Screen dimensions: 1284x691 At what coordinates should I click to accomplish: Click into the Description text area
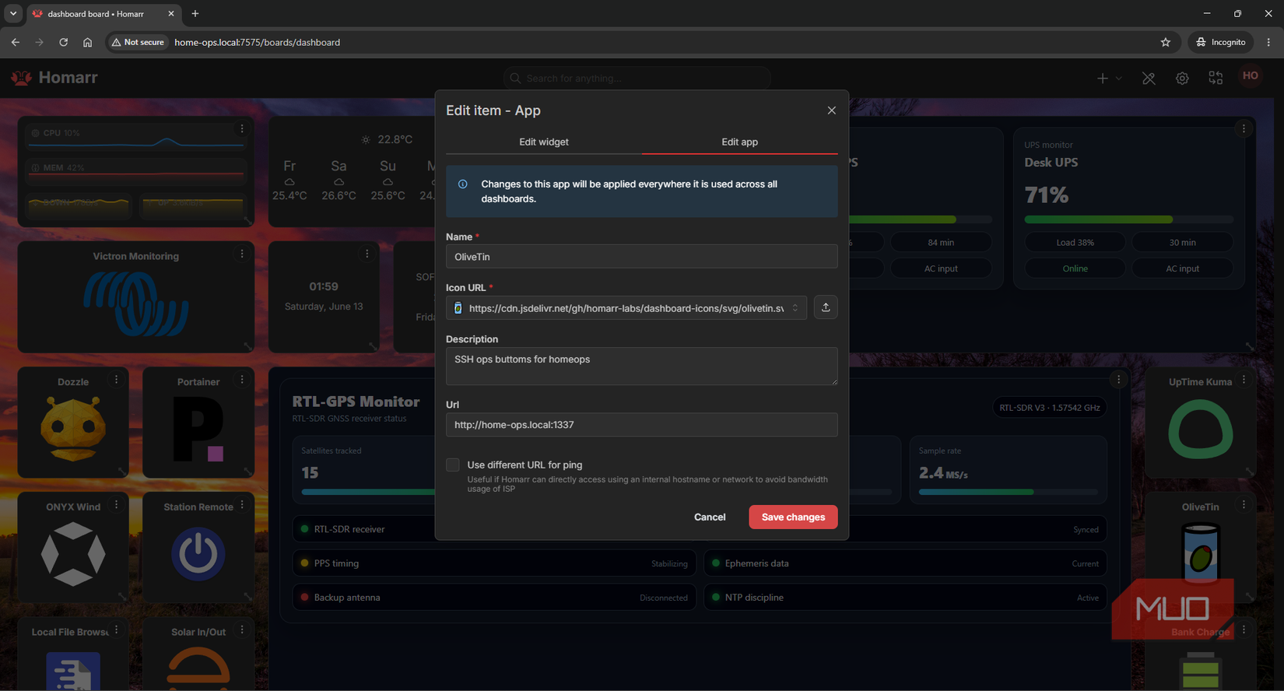642,366
